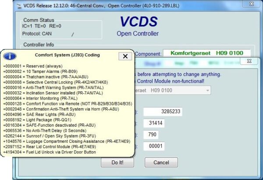Image resolution: width=263 pixels, height=180 pixels.
Task: Click the 'Selective Central Locking' line
Action: 56,82
